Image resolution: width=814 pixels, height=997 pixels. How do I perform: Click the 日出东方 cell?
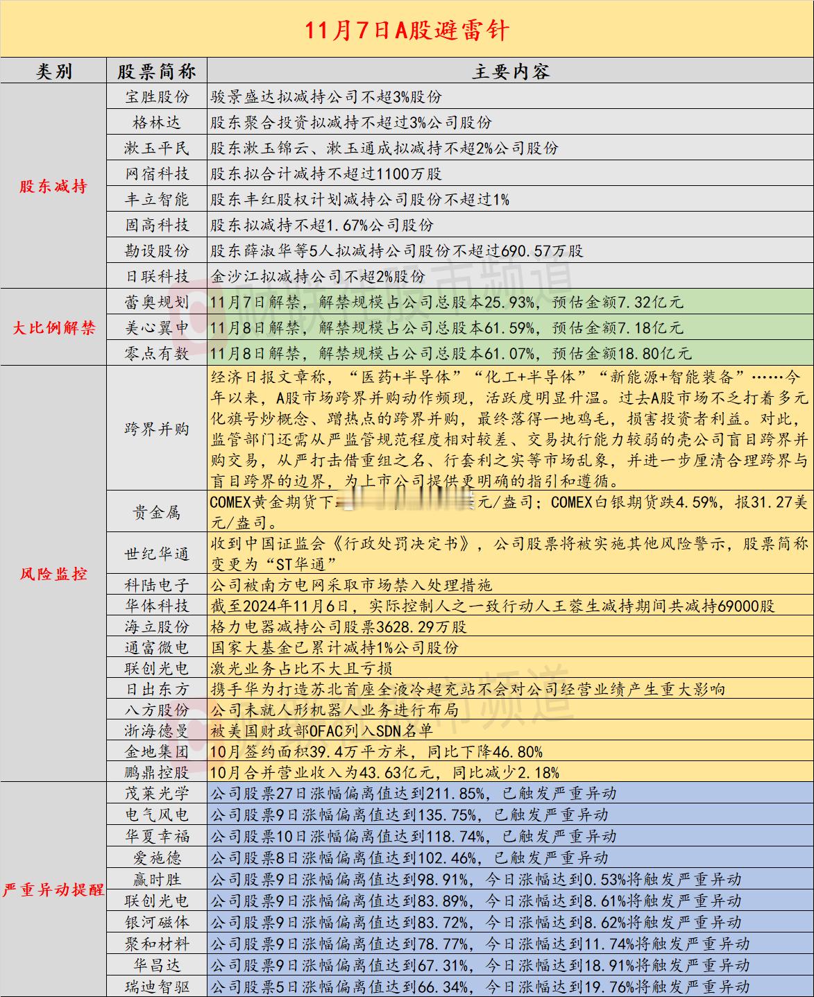(x=157, y=689)
